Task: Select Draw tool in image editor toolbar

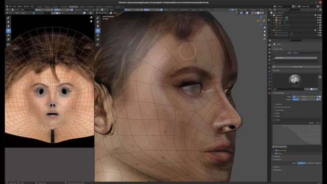Action: 8,18
